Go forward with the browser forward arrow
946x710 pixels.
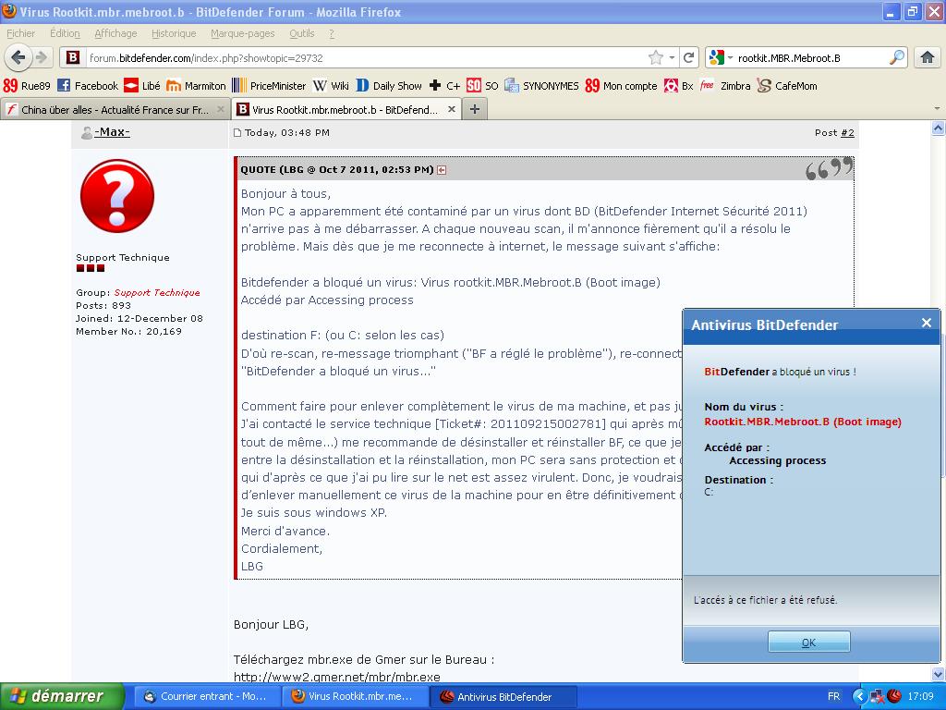click(x=41, y=57)
